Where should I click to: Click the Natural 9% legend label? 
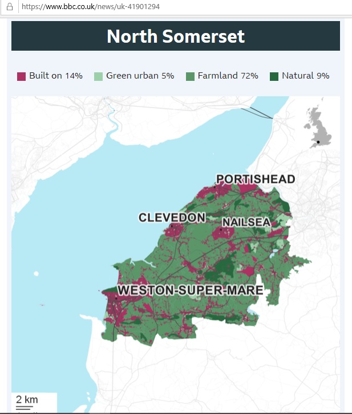(x=305, y=76)
